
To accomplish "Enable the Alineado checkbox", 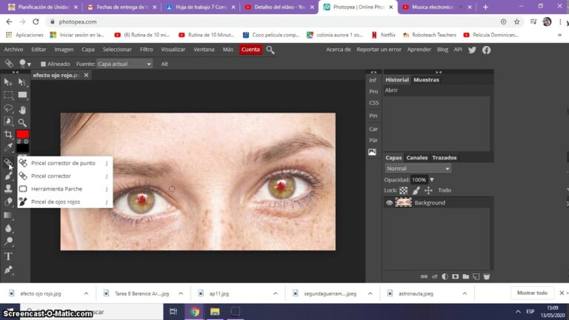I will 43,64.
